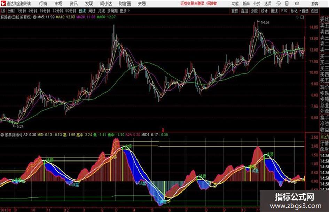Click the 股票指标网 indicator name
Screen dimensions: 329x212
[x=14, y=135]
